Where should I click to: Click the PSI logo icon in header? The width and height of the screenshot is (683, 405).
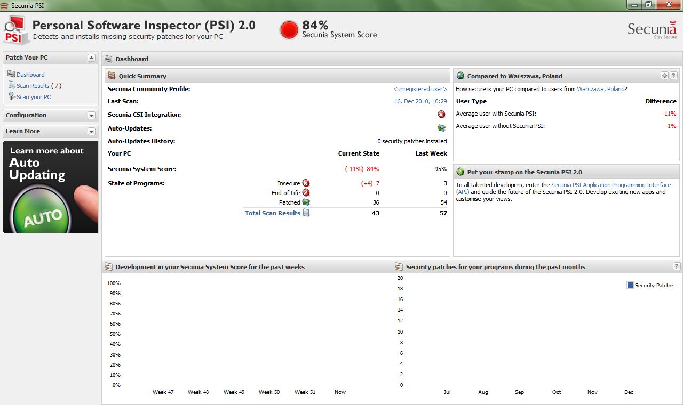[17, 30]
